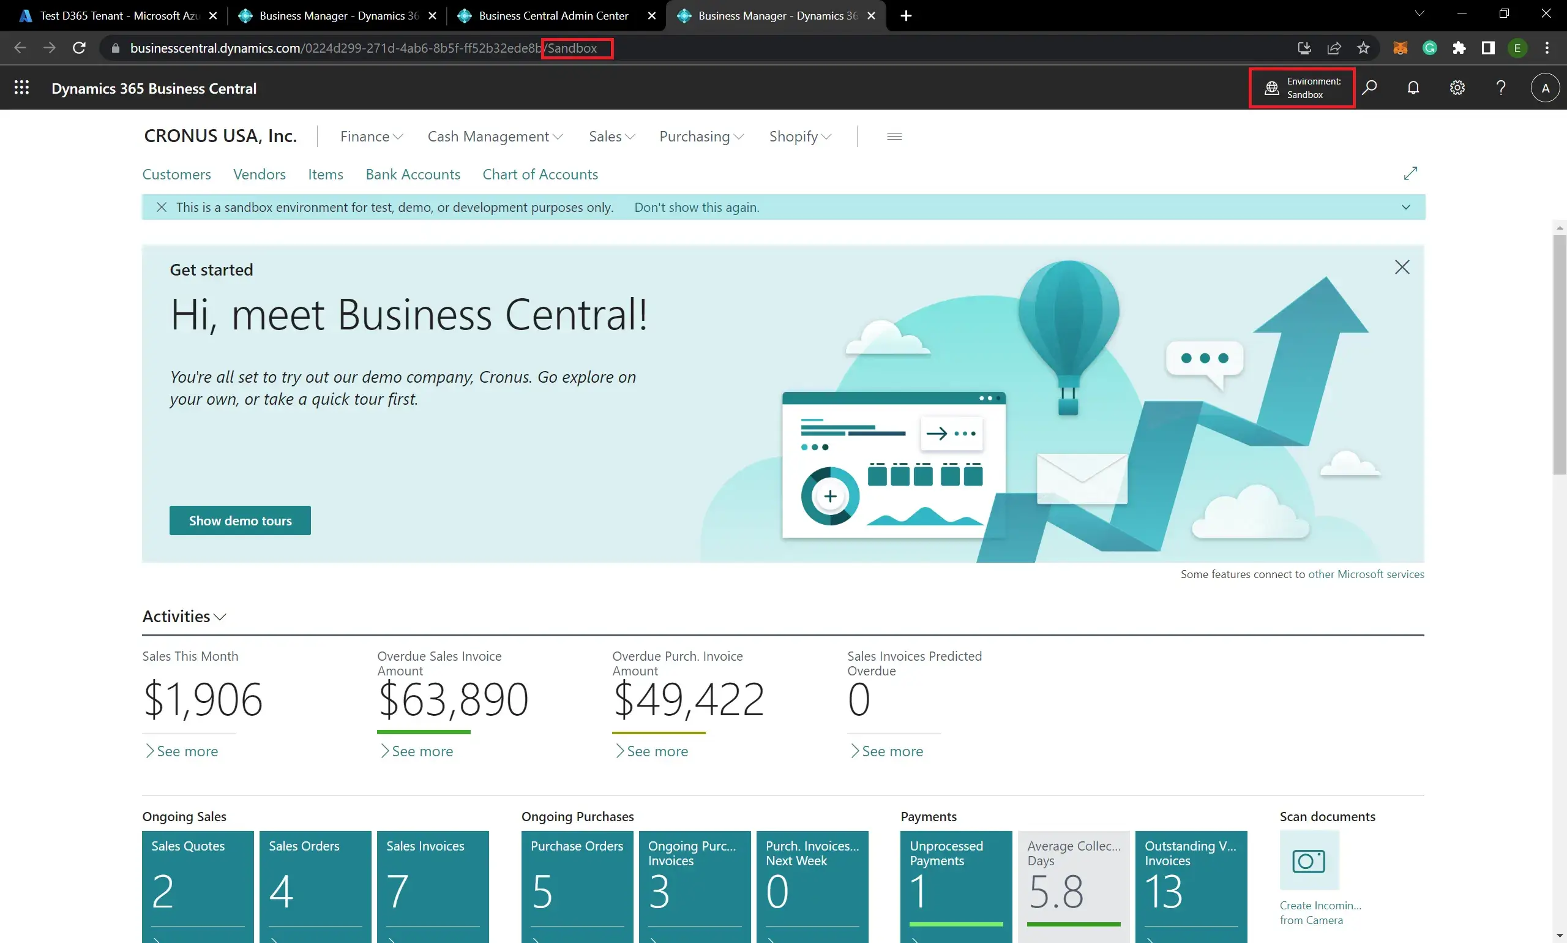Open the Chrome profile 'E' icon
Viewport: 1567px width, 943px height.
coord(1517,48)
